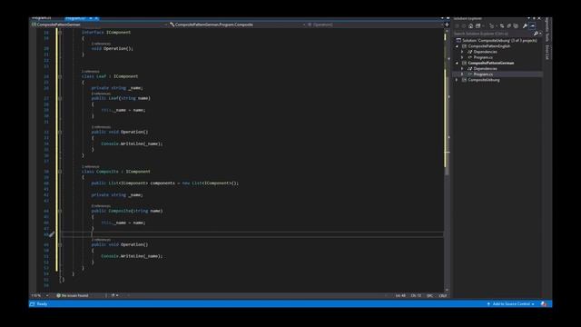The width and height of the screenshot is (581, 327).
Task: Click the wrench Properties icon in Solution Explorer
Action: click(x=525, y=26)
